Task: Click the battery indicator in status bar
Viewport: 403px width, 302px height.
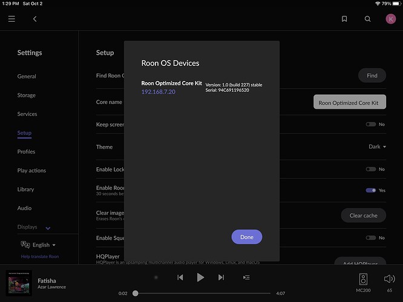Action: coord(396,4)
